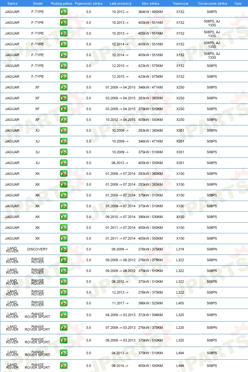
Task: Click the petrol icon for Range Rover 08.2012 row
Action: (63, 282)
